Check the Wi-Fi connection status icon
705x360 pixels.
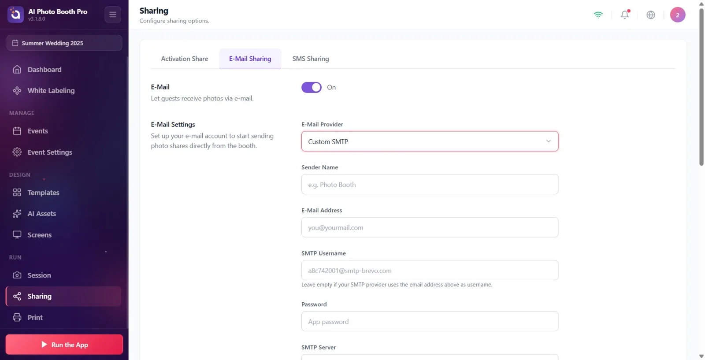click(x=598, y=15)
